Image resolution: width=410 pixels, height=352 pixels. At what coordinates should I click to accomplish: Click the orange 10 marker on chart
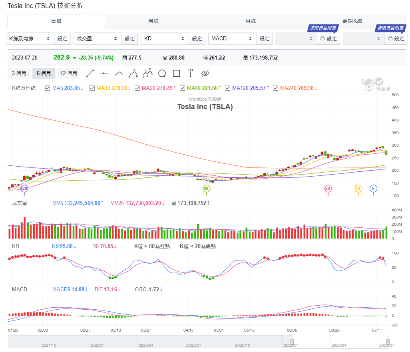[358, 188]
